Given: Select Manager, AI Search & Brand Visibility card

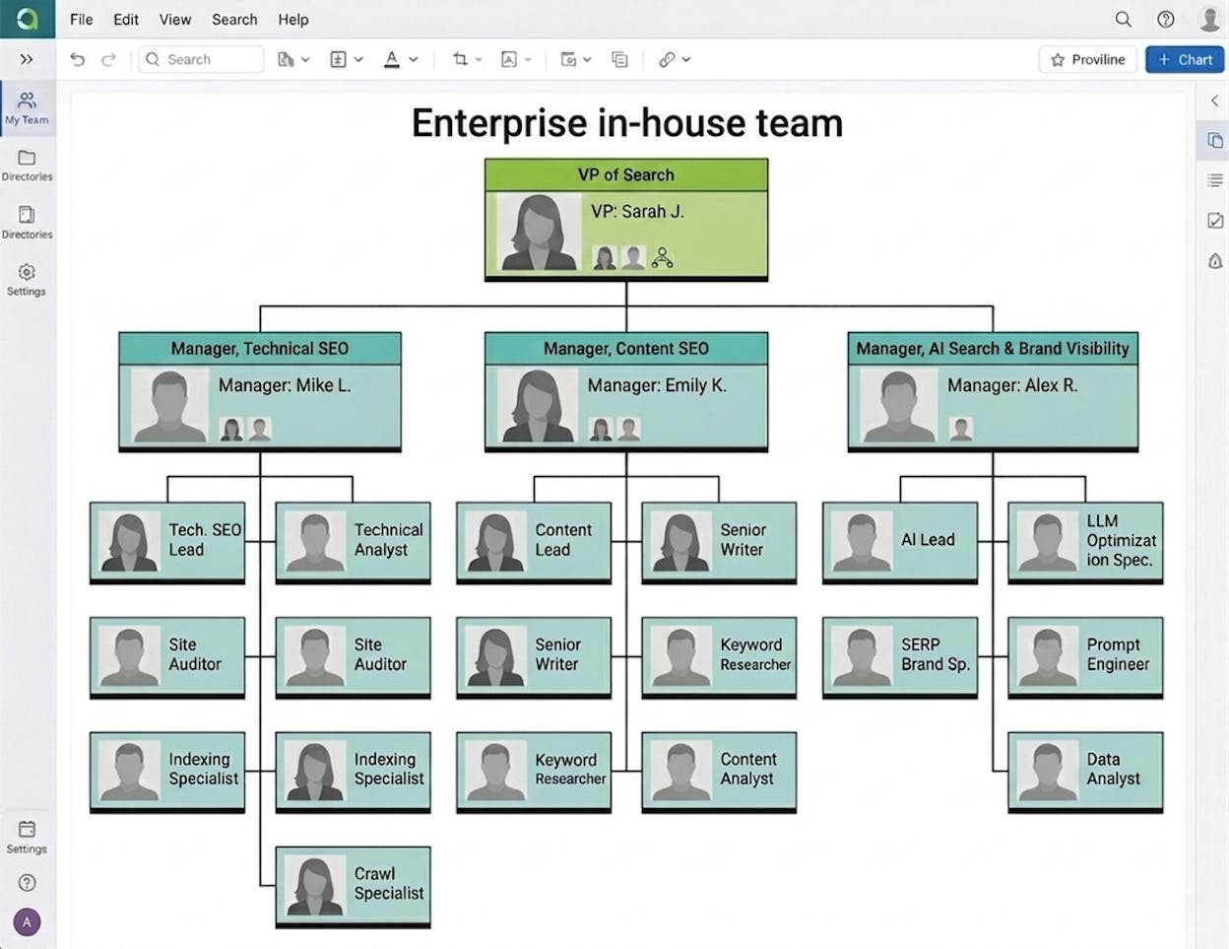Looking at the screenshot, I should tap(993, 392).
